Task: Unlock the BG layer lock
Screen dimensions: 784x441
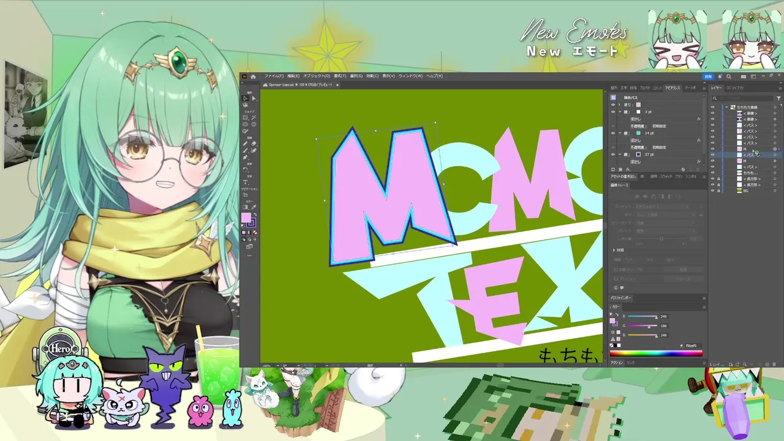Action: click(x=718, y=190)
